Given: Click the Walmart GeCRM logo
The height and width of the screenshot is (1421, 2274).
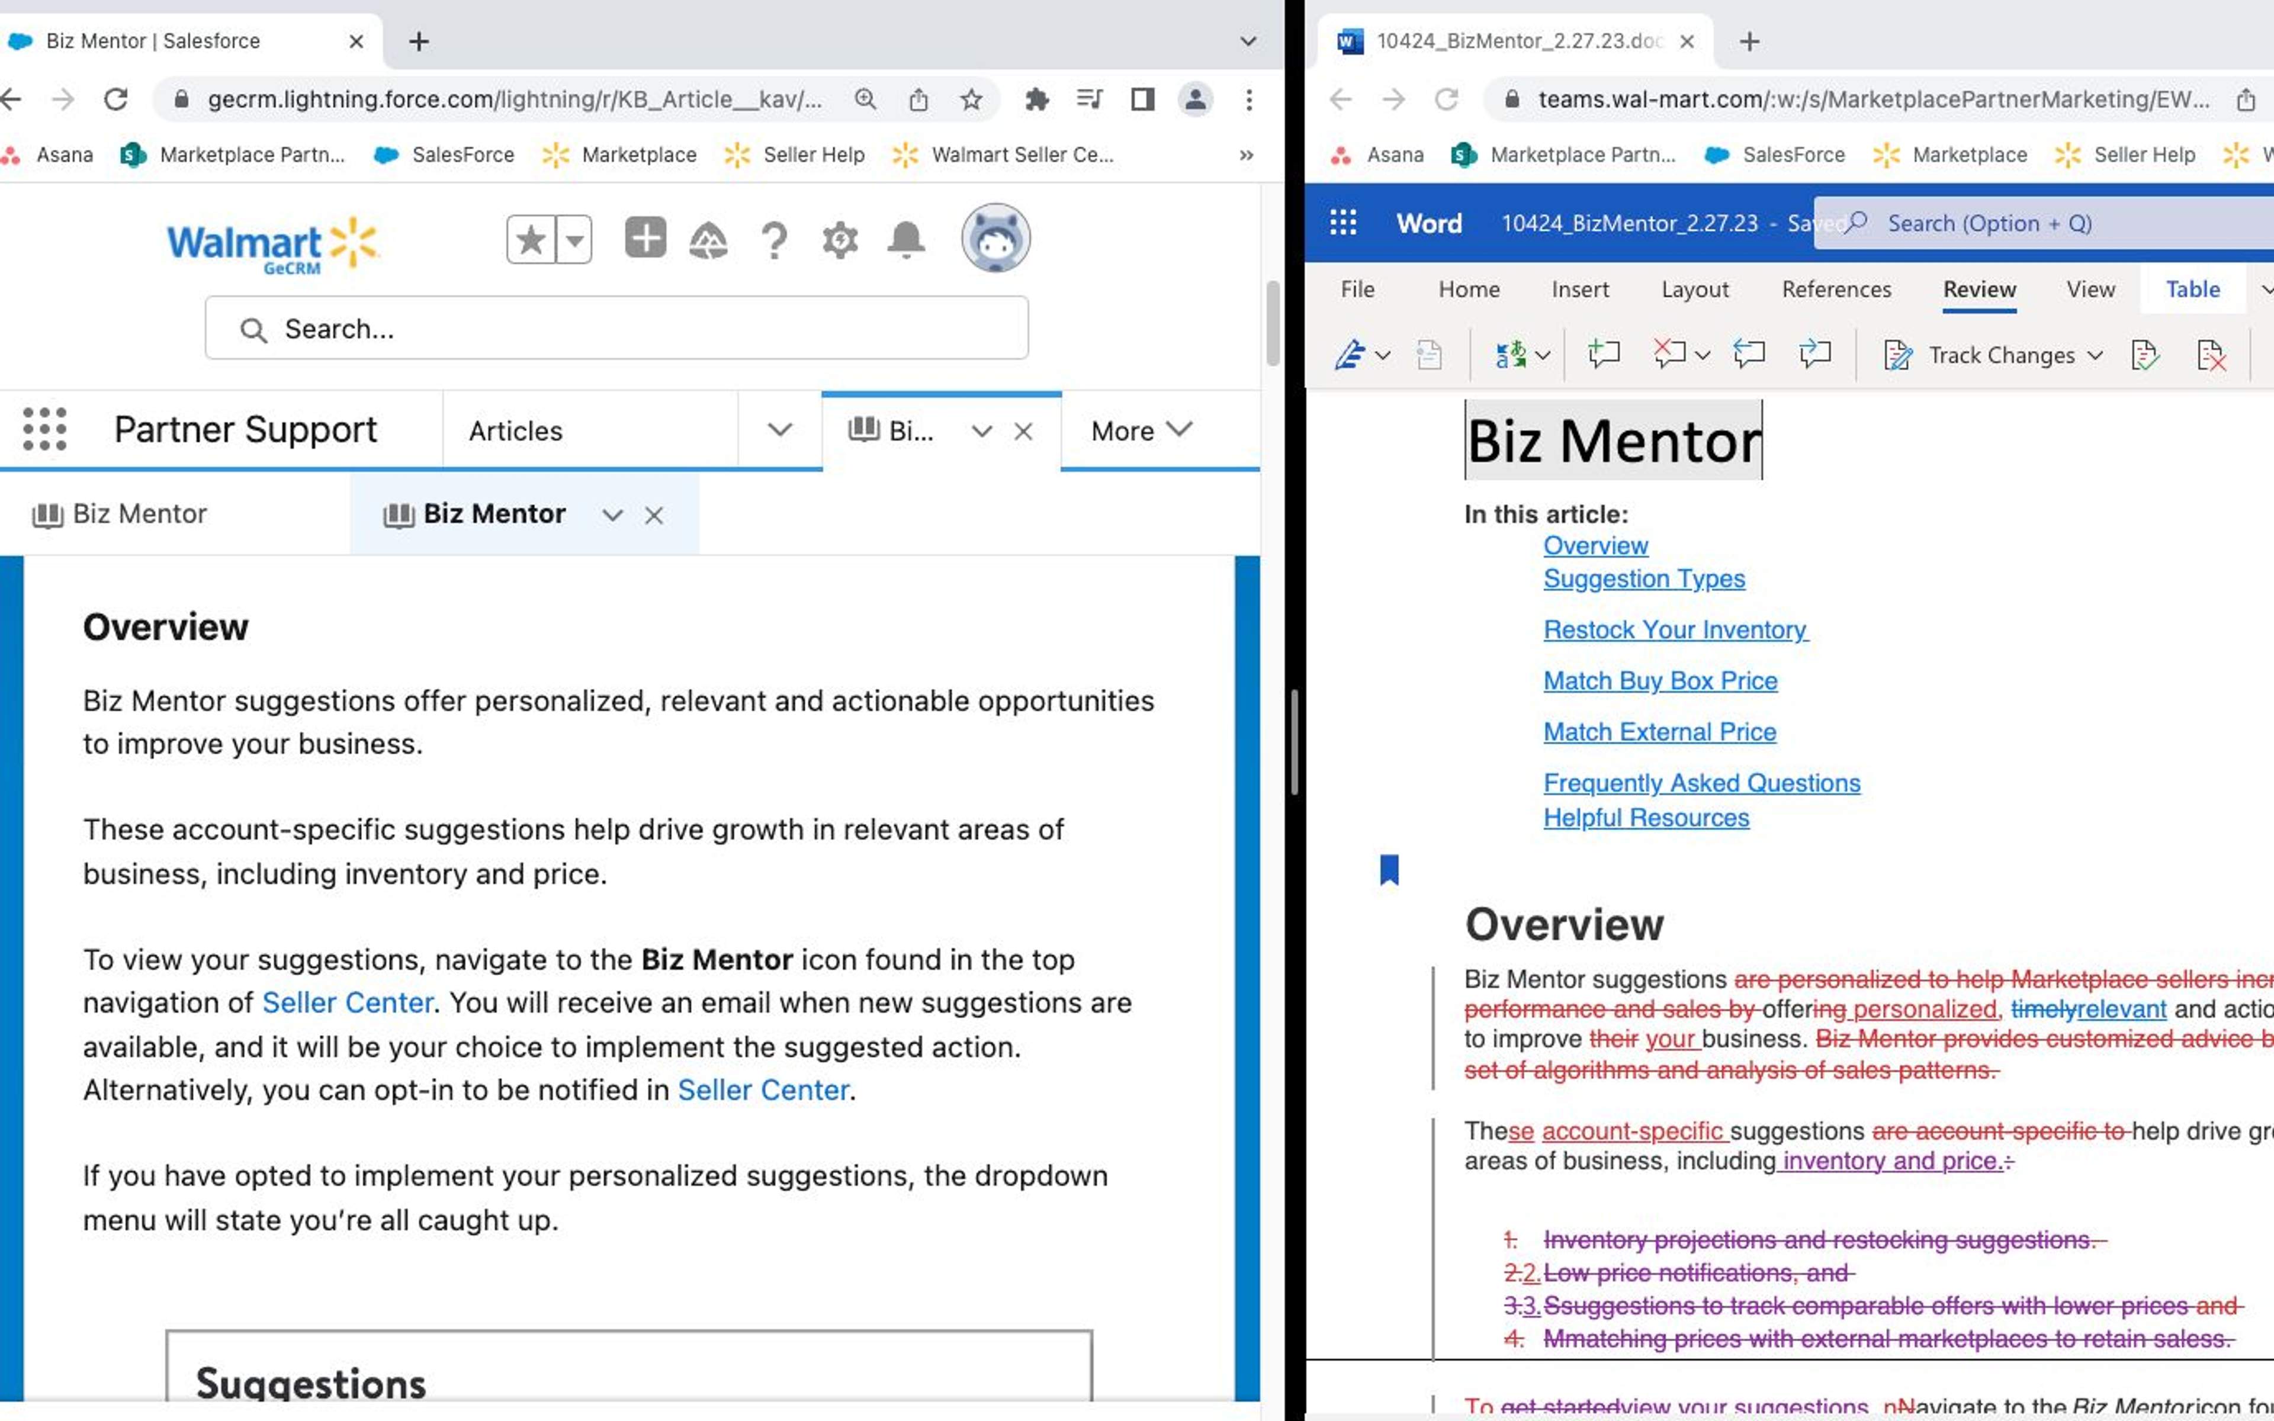Looking at the screenshot, I should 272,246.
